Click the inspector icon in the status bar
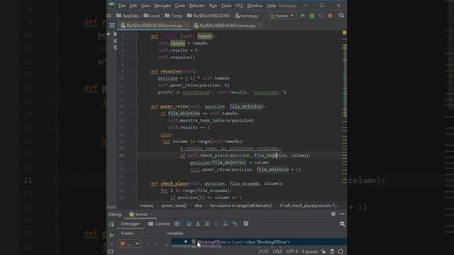 [x=332, y=251]
